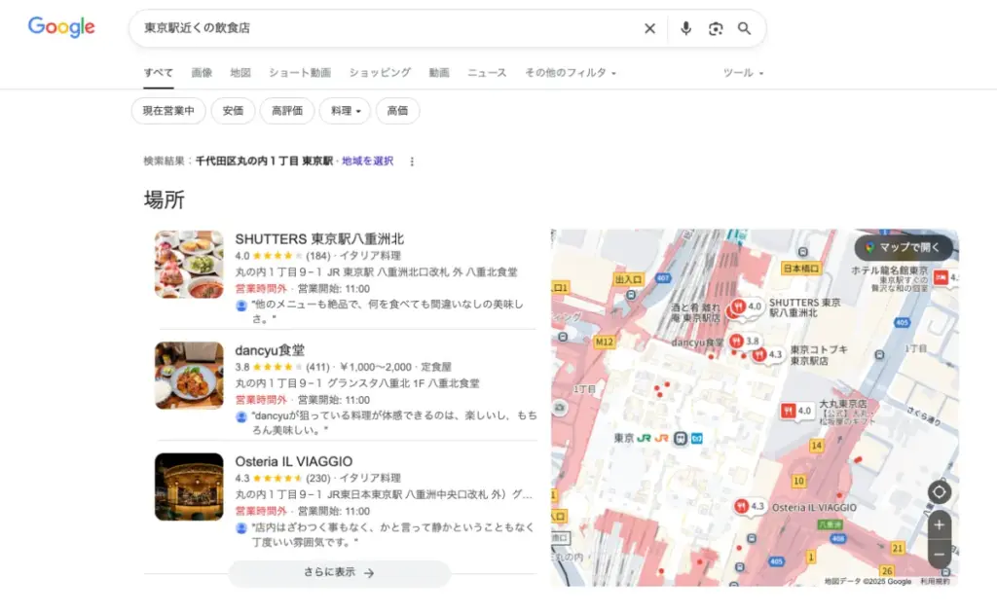
Task: Open the dancyu食堂 food thumbnail
Action: tap(189, 376)
